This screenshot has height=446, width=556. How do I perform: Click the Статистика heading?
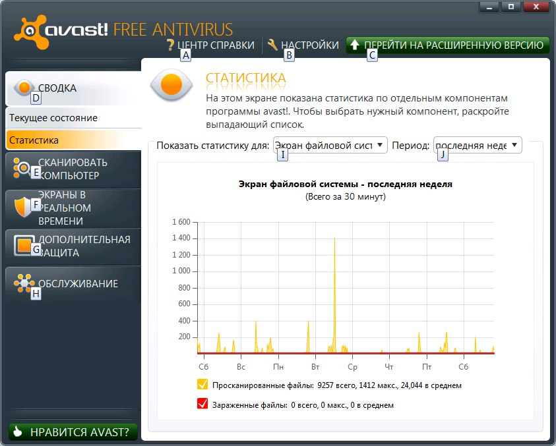(246, 78)
